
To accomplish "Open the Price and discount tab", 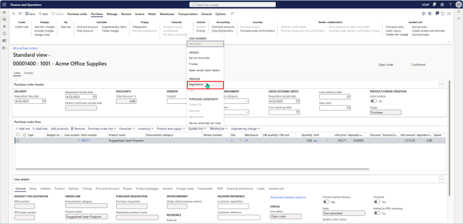I will point(107,188).
